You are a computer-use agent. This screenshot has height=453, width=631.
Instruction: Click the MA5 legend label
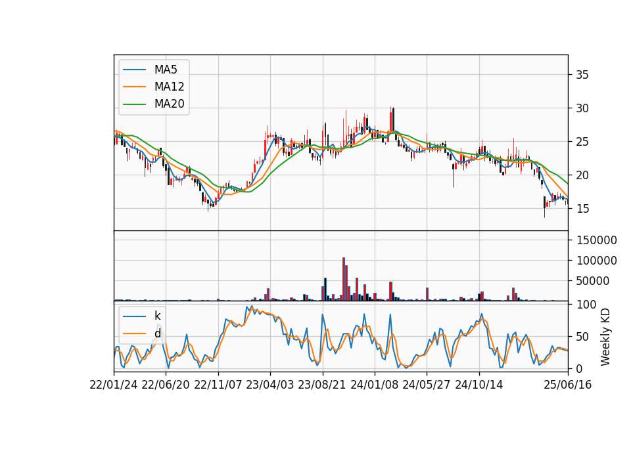click(166, 70)
